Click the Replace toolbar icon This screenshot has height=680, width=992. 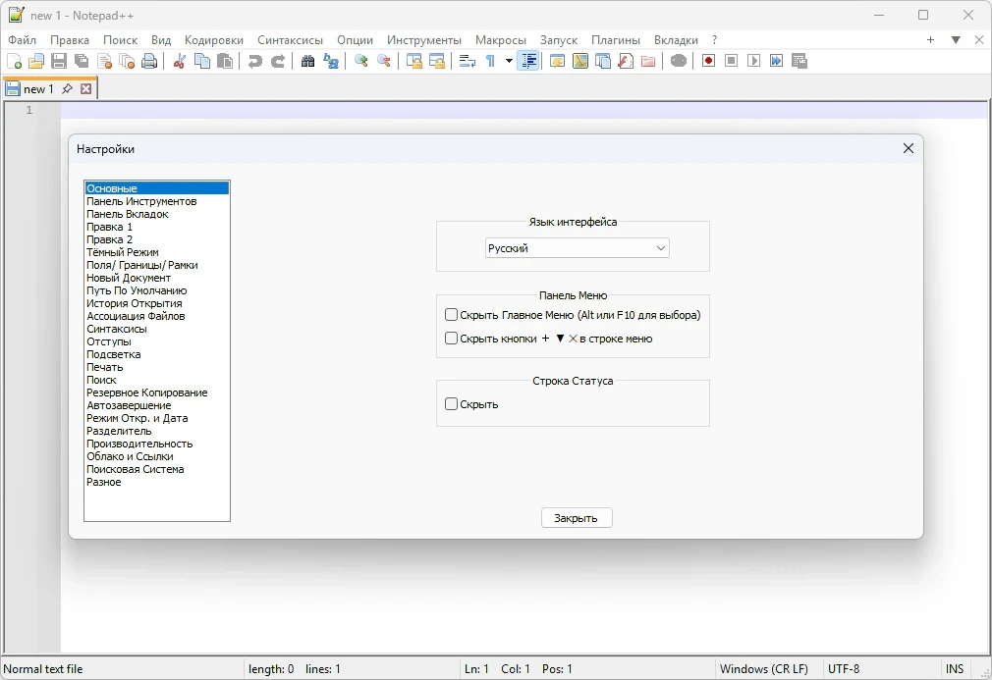(331, 61)
